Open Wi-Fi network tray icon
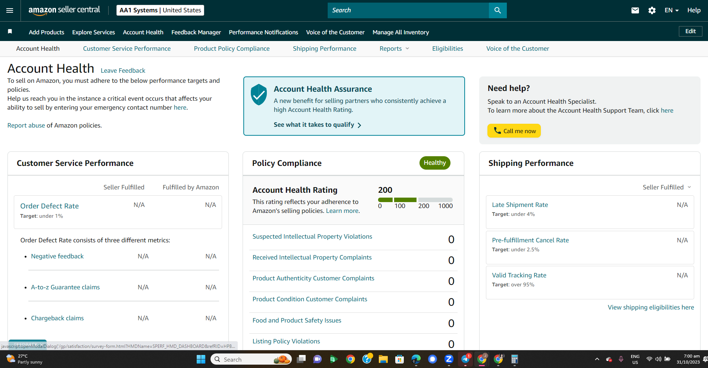This screenshot has height=368, width=708. pyautogui.click(x=649, y=359)
